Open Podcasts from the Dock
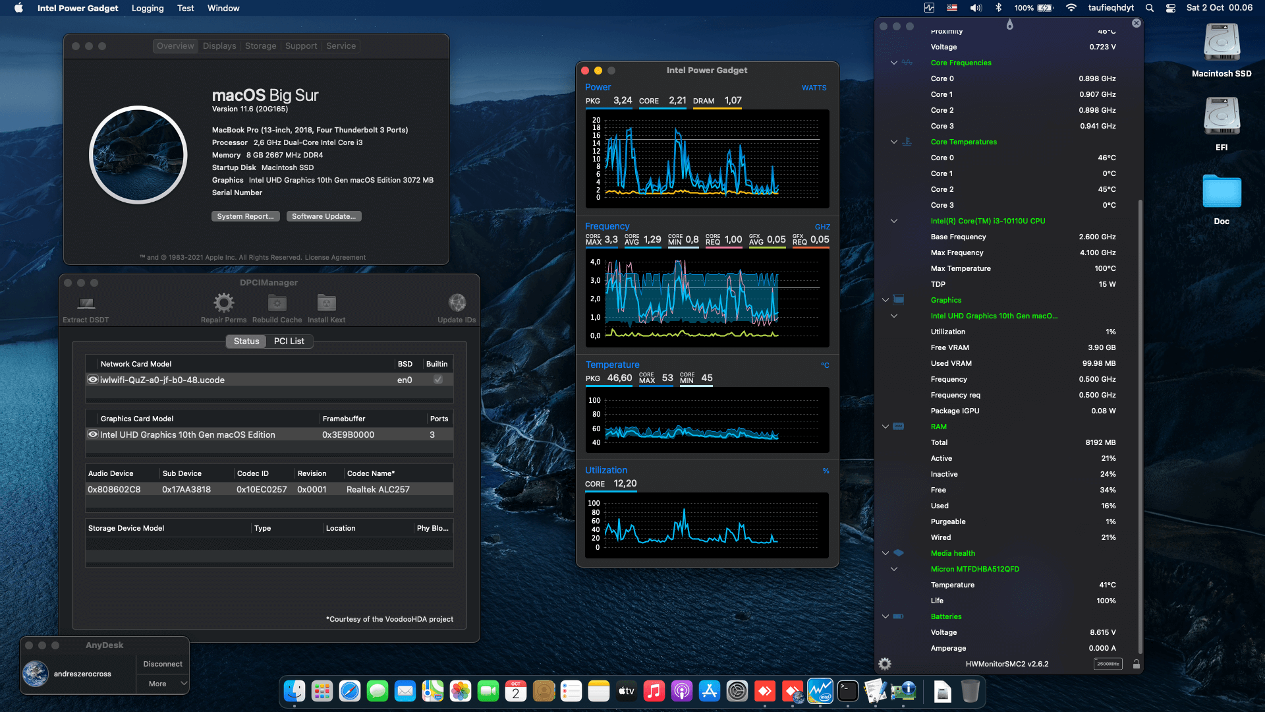Image resolution: width=1265 pixels, height=712 pixels. [682, 691]
